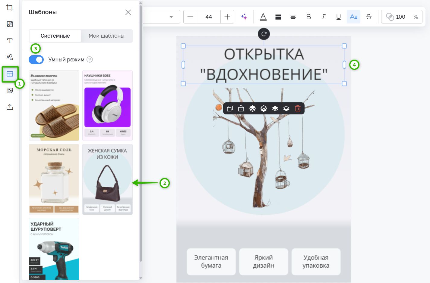The height and width of the screenshot is (283, 430).
Task: Select the Text tool in the sidebar
Action: click(x=10, y=41)
